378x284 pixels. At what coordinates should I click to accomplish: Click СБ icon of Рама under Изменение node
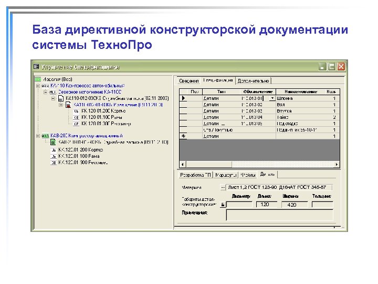coord(76,117)
